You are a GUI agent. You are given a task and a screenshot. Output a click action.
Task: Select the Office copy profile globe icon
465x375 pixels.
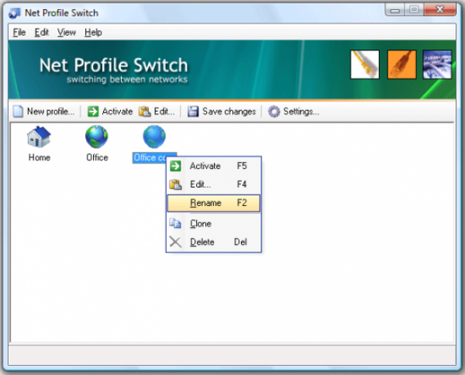pos(154,136)
